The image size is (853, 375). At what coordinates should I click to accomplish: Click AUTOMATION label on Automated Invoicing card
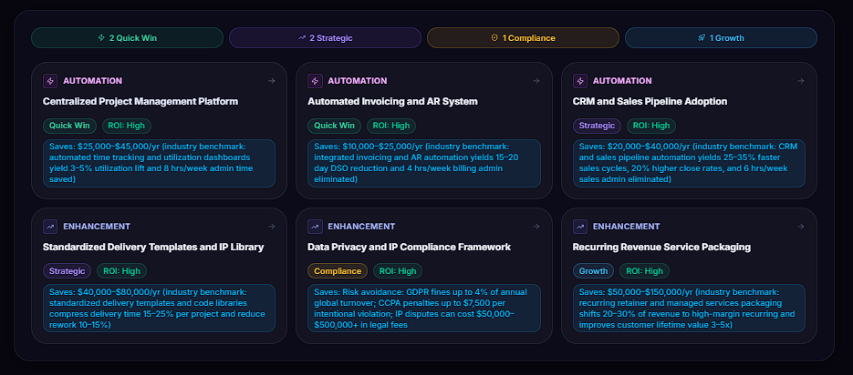pyautogui.click(x=358, y=81)
